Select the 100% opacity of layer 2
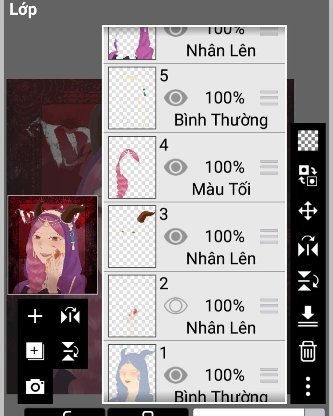The height and width of the screenshot is (416, 333). pyautogui.click(x=225, y=306)
